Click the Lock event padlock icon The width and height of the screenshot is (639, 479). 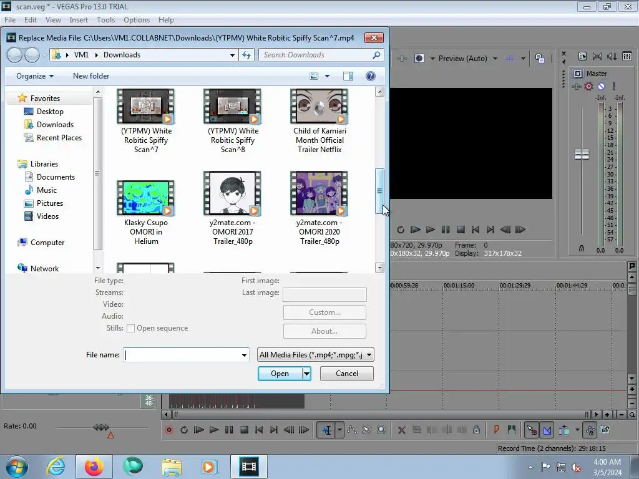pyautogui.click(x=476, y=430)
